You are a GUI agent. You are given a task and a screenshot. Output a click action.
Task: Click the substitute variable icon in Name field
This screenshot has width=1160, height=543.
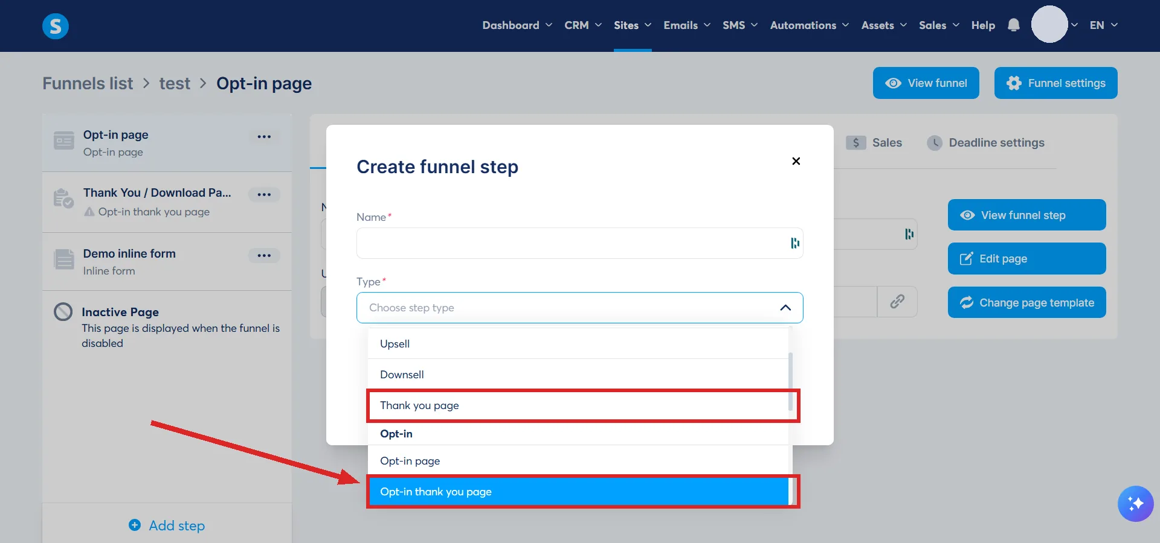pyautogui.click(x=795, y=243)
